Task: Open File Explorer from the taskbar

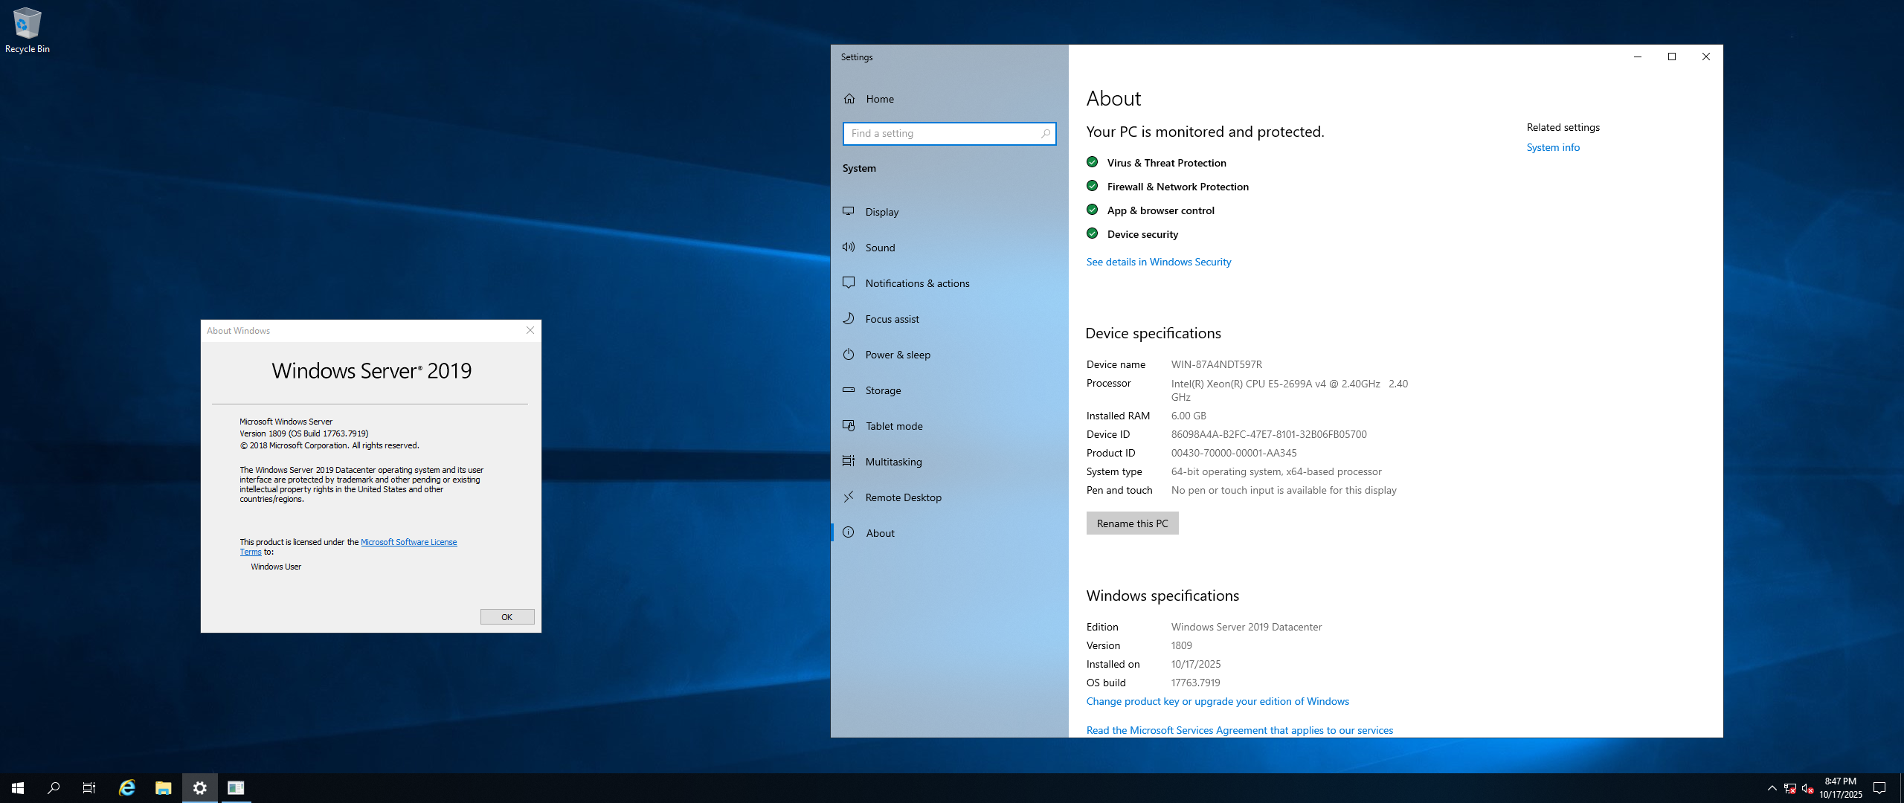Action: (x=163, y=788)
